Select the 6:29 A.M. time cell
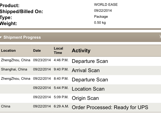The width and height of the screenshot is (161, 113). (x=61, y=106)
